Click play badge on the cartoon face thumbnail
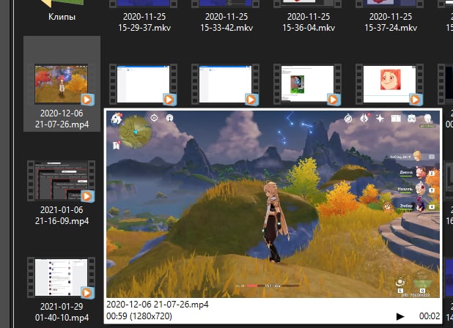Image resolution: width=453 pixels, height=328 pixels. (415, 100)
